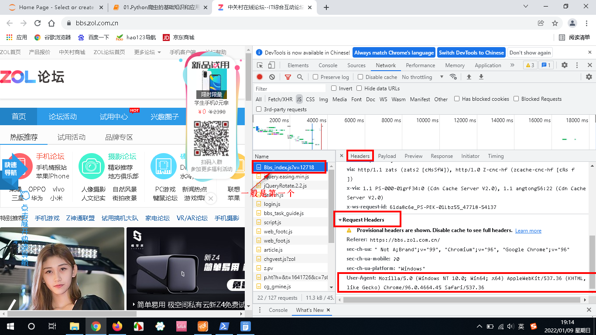Open the 更多论坛 dropdown menu
This screenshot has height=335, width=596.
[x=147, y=52]
